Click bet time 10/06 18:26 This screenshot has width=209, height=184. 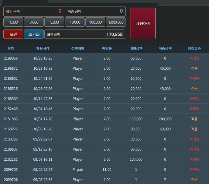43,129
